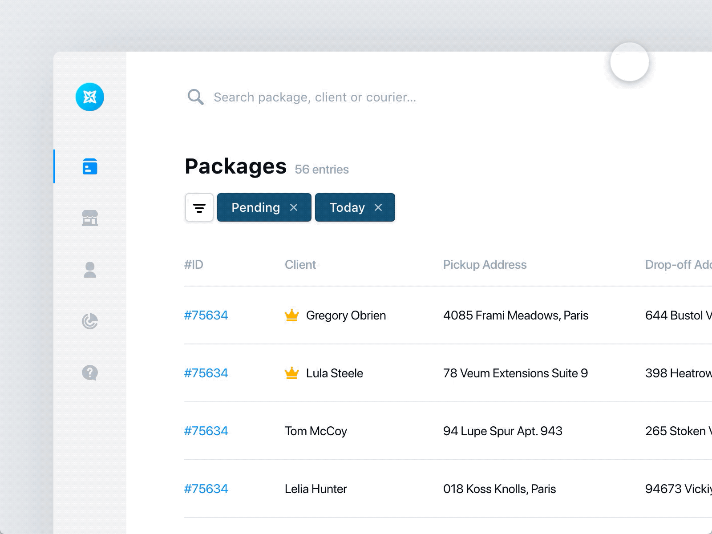Viewport: 712px width, 534px height.
Task: Open the analytics chart sidebar icon
Action: (90, 321)
